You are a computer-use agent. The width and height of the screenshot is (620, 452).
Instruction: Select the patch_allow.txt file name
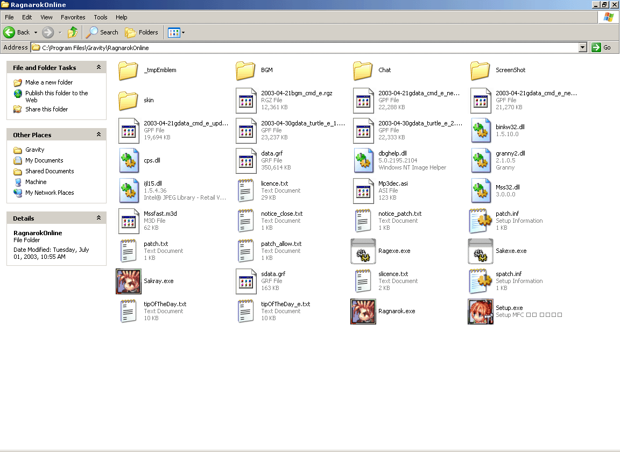point(281,244)
